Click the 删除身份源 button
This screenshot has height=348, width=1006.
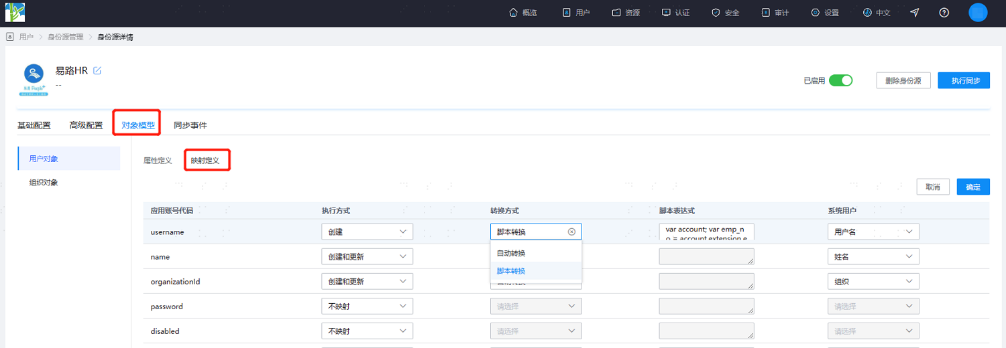coord(903,80)
